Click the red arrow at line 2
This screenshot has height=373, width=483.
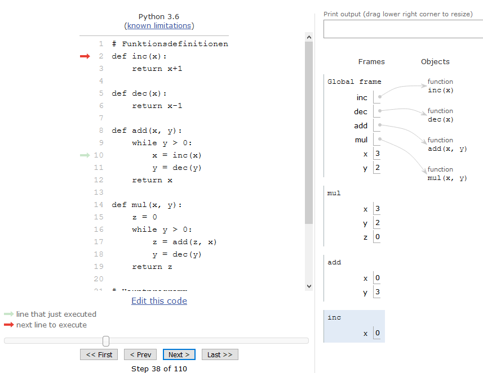click(x=85, y=56)
